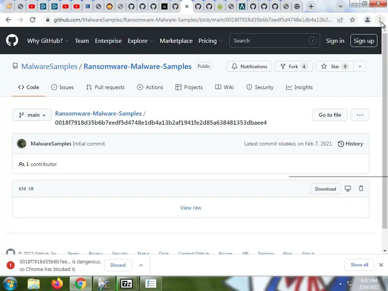This screenshot has height=291, width=388.
Task: Open Windows Explorer from the taskbar
Action: [34, 283]
